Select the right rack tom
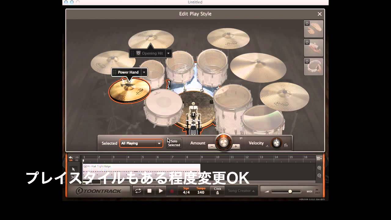 tap(212, 68)
